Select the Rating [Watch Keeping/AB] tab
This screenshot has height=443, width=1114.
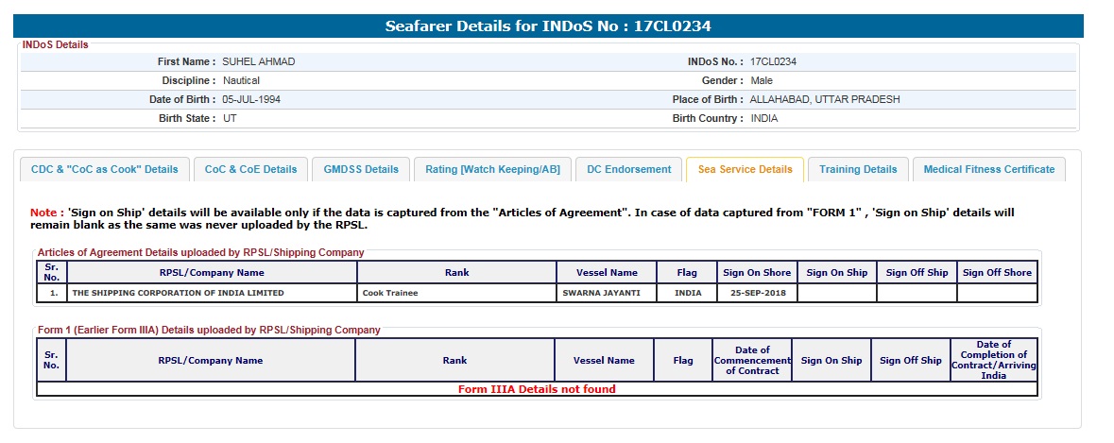point(492,170)
